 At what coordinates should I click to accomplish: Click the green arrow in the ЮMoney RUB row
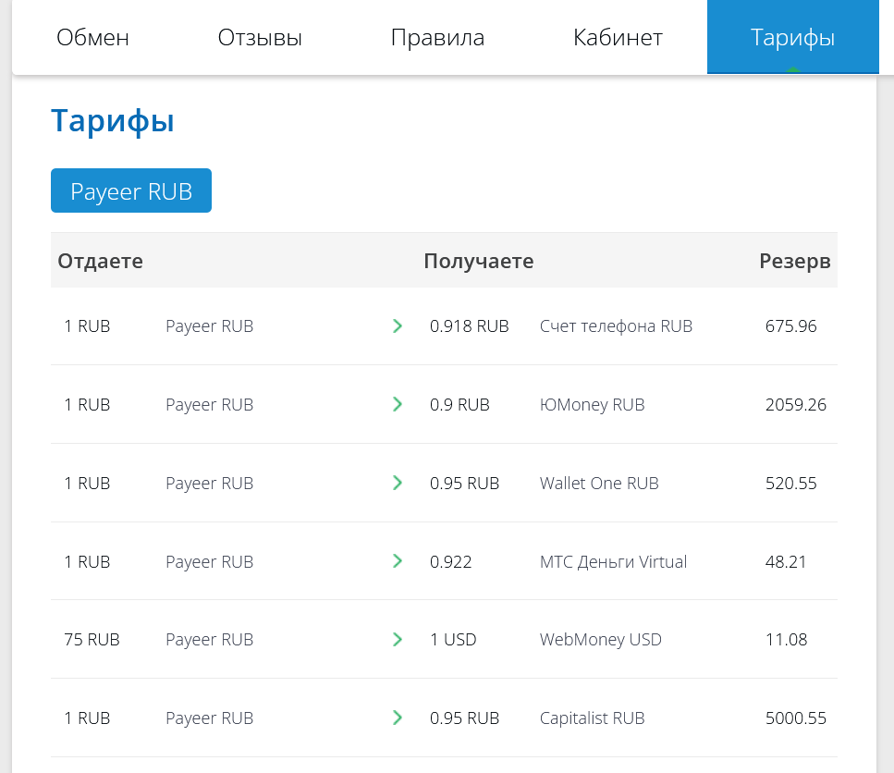[x=398, y=404]
